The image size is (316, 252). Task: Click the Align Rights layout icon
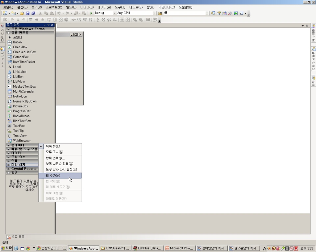(x=23, y=20)
